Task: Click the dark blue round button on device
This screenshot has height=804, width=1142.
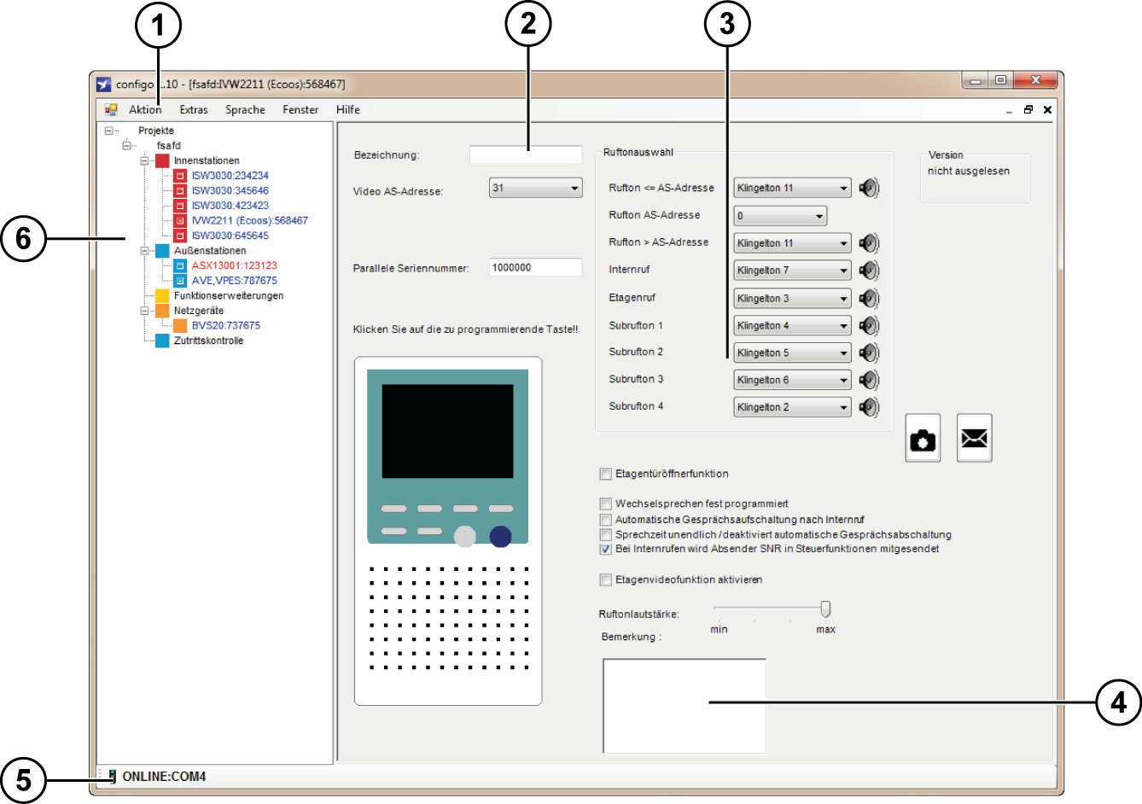Action: [x=500, y=536]
